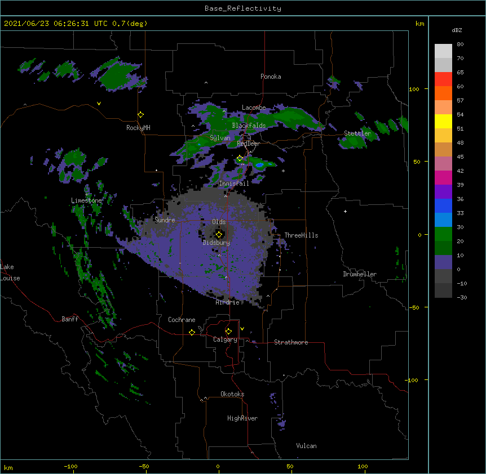Click the Vulcan label

pos(306,446)
